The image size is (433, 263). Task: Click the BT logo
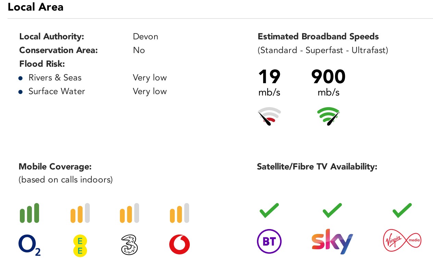coord(269,241)
